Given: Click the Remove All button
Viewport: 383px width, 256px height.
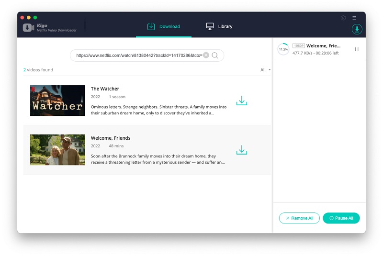Looking at the screenshot, I should tap(299, 218).
